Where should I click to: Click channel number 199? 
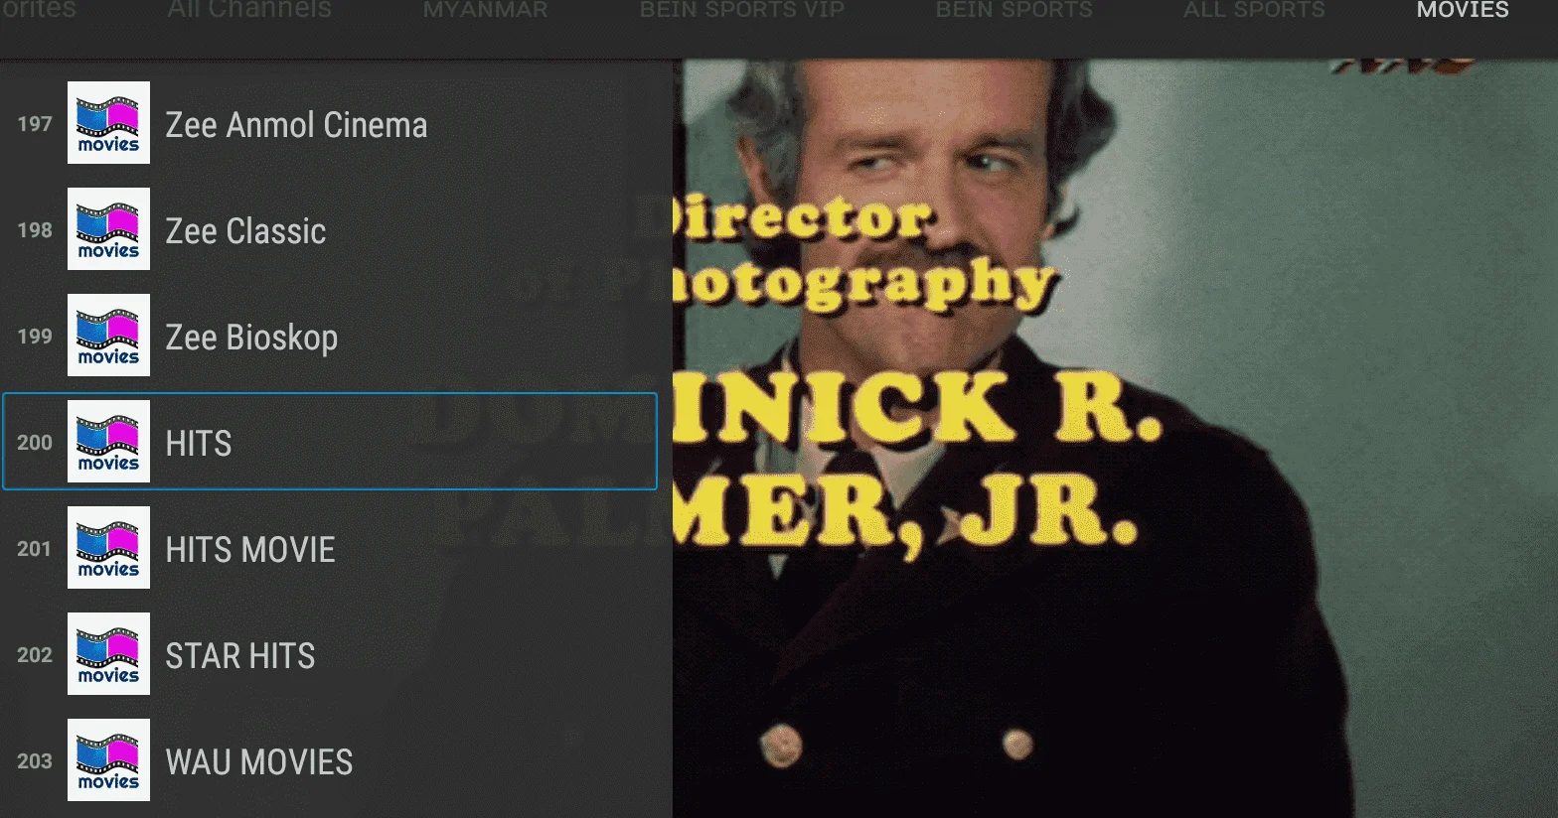tap(35, 337)
